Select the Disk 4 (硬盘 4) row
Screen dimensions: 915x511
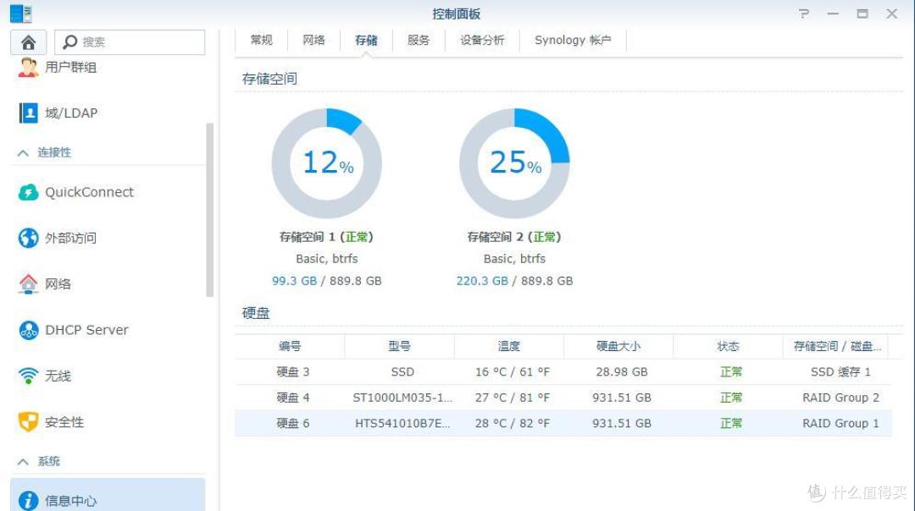coord(563,398)
